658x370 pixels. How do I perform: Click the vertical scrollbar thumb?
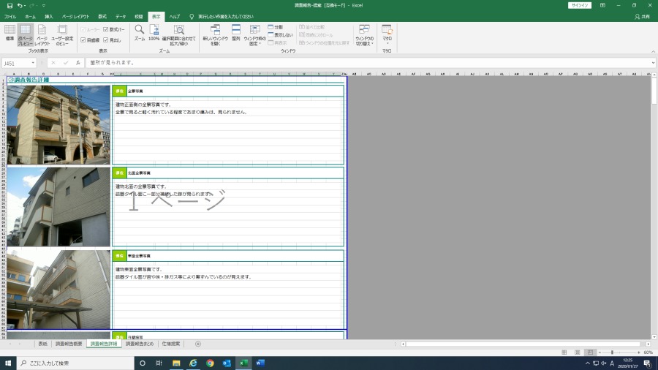pos(654,90)
